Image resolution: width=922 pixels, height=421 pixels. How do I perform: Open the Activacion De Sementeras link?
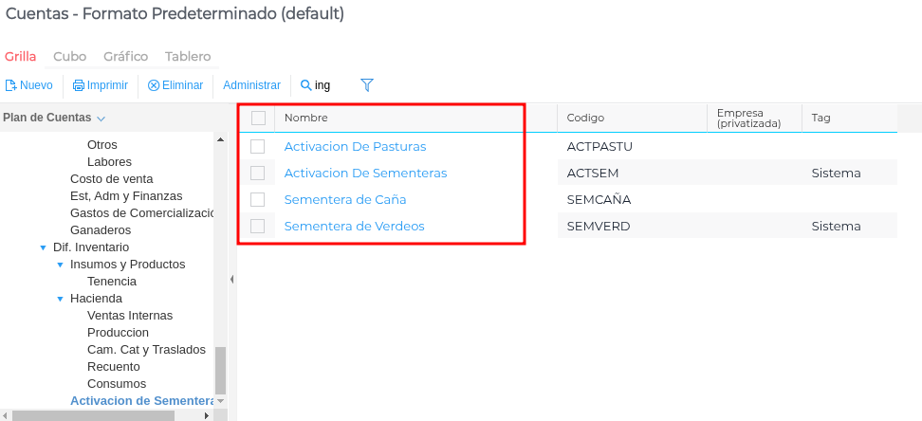click(x=365, y=174)
